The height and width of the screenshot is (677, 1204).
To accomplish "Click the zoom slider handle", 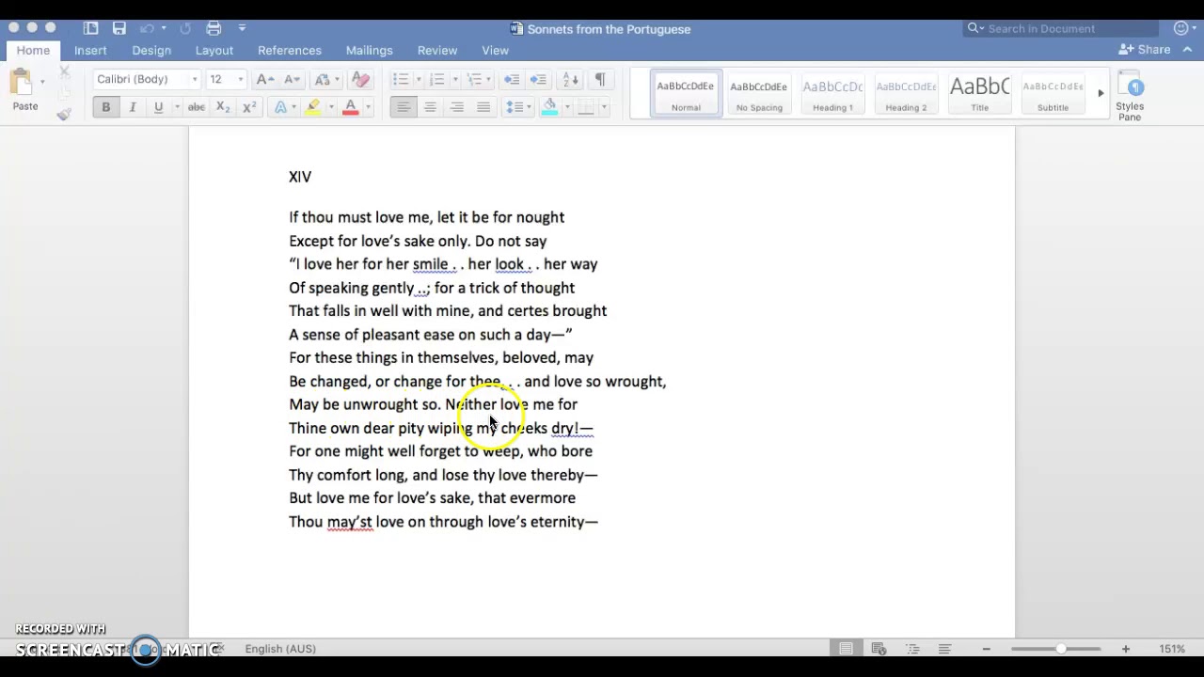I will tap(1061, 649).
